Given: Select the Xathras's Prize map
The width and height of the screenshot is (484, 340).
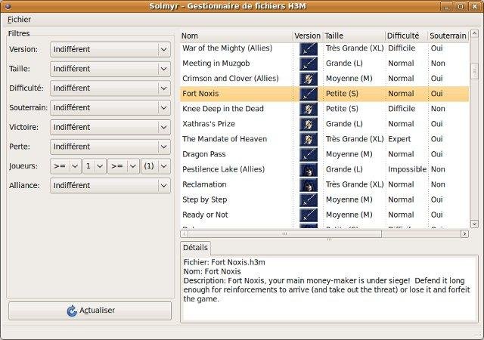Looking at the screenshot, I should 209,124.
